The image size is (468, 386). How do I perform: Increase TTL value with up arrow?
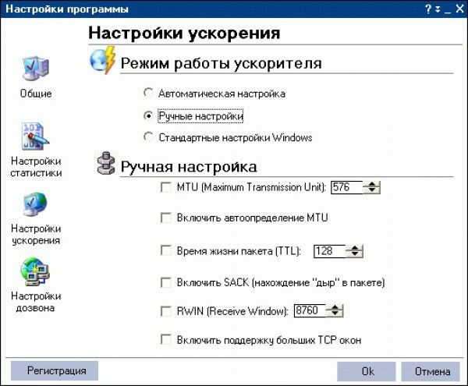click(355, 248)
